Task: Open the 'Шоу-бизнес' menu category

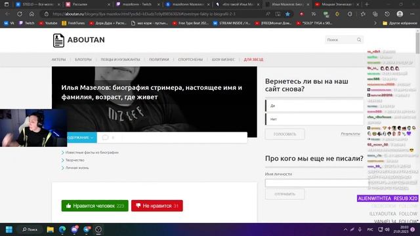Action: [x=223, y=60]
